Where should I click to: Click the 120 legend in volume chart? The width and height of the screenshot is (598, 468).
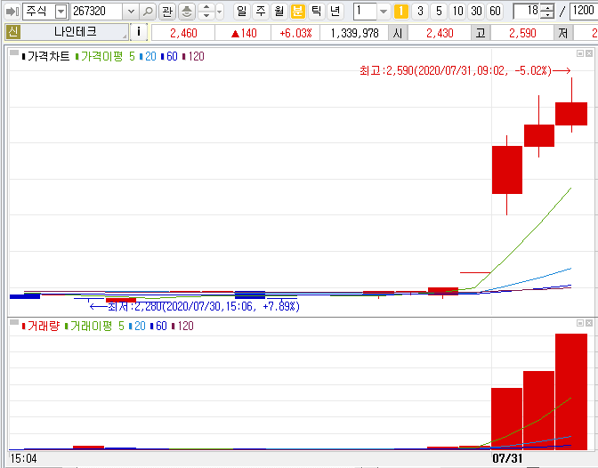(x=182, y=326)
